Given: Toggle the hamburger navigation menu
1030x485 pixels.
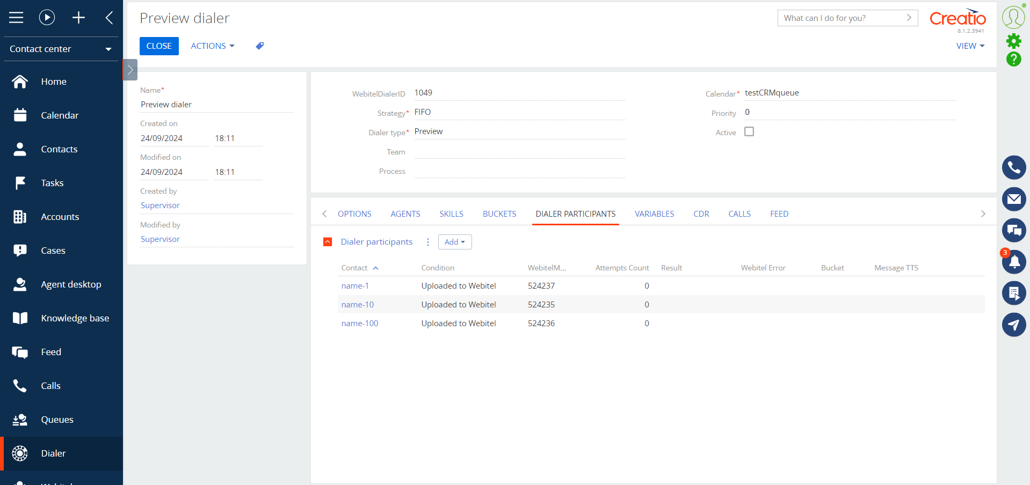Looking at the screenshot, I should pos(16,18).
